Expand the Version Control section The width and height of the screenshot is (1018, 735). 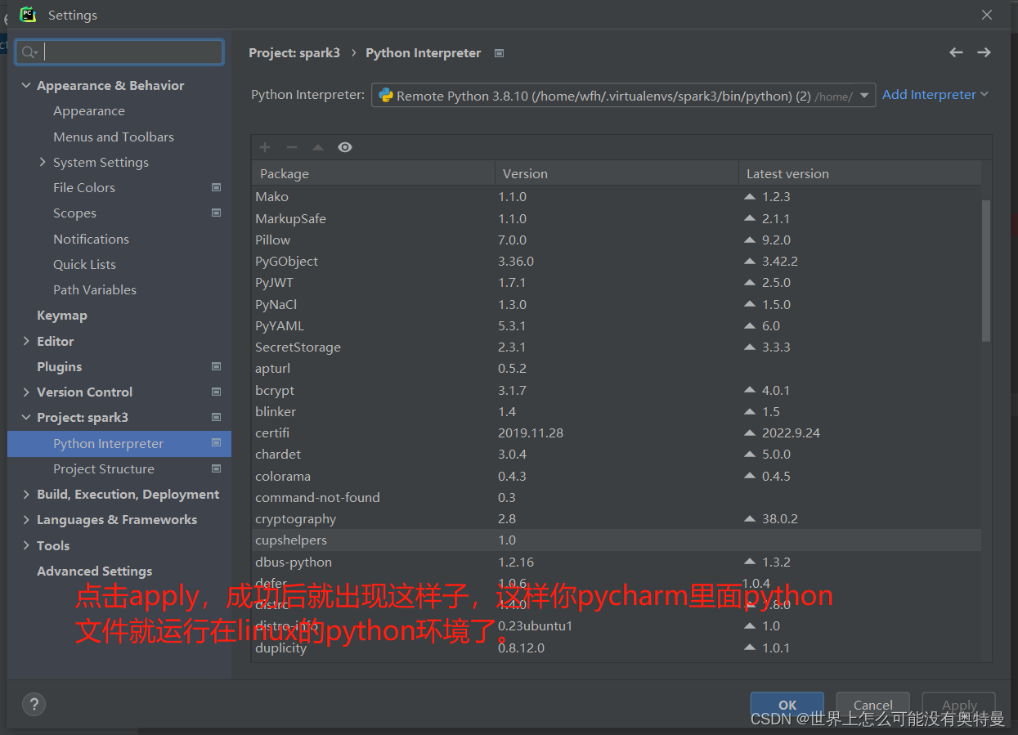(26, 392)
